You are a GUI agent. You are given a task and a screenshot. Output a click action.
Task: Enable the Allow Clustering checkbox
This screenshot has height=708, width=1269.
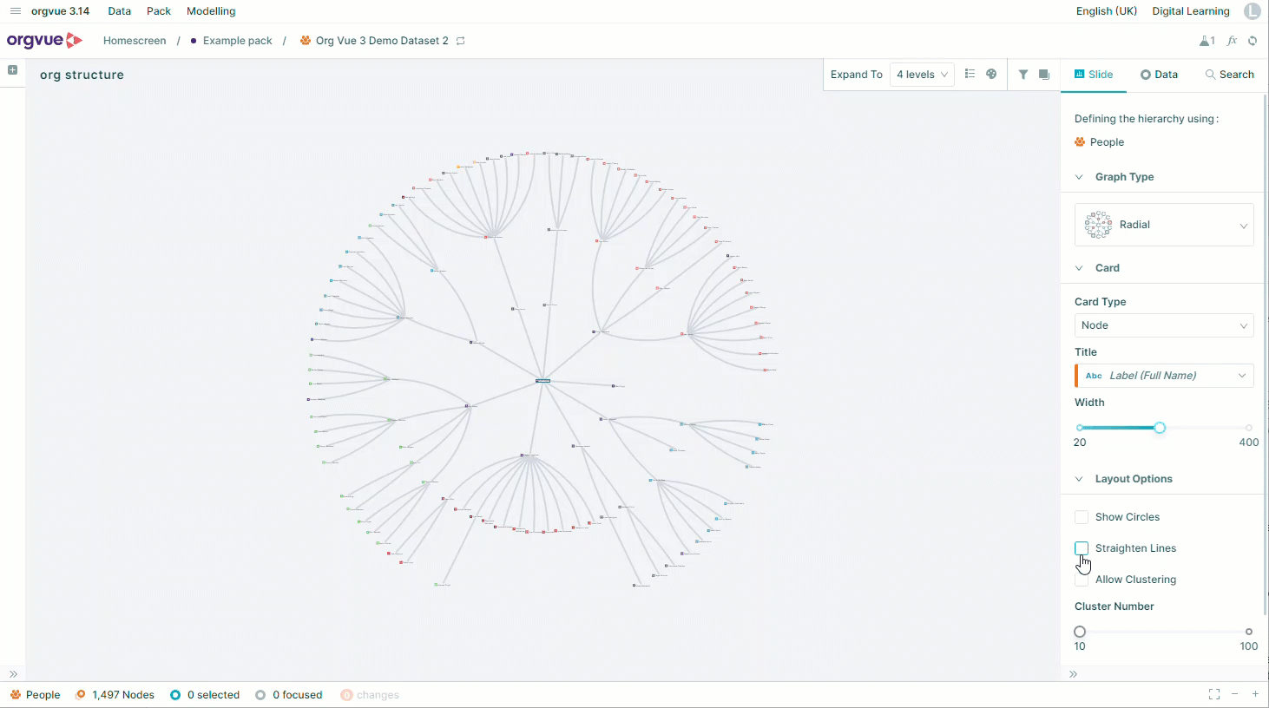[x=1082, y=580]
